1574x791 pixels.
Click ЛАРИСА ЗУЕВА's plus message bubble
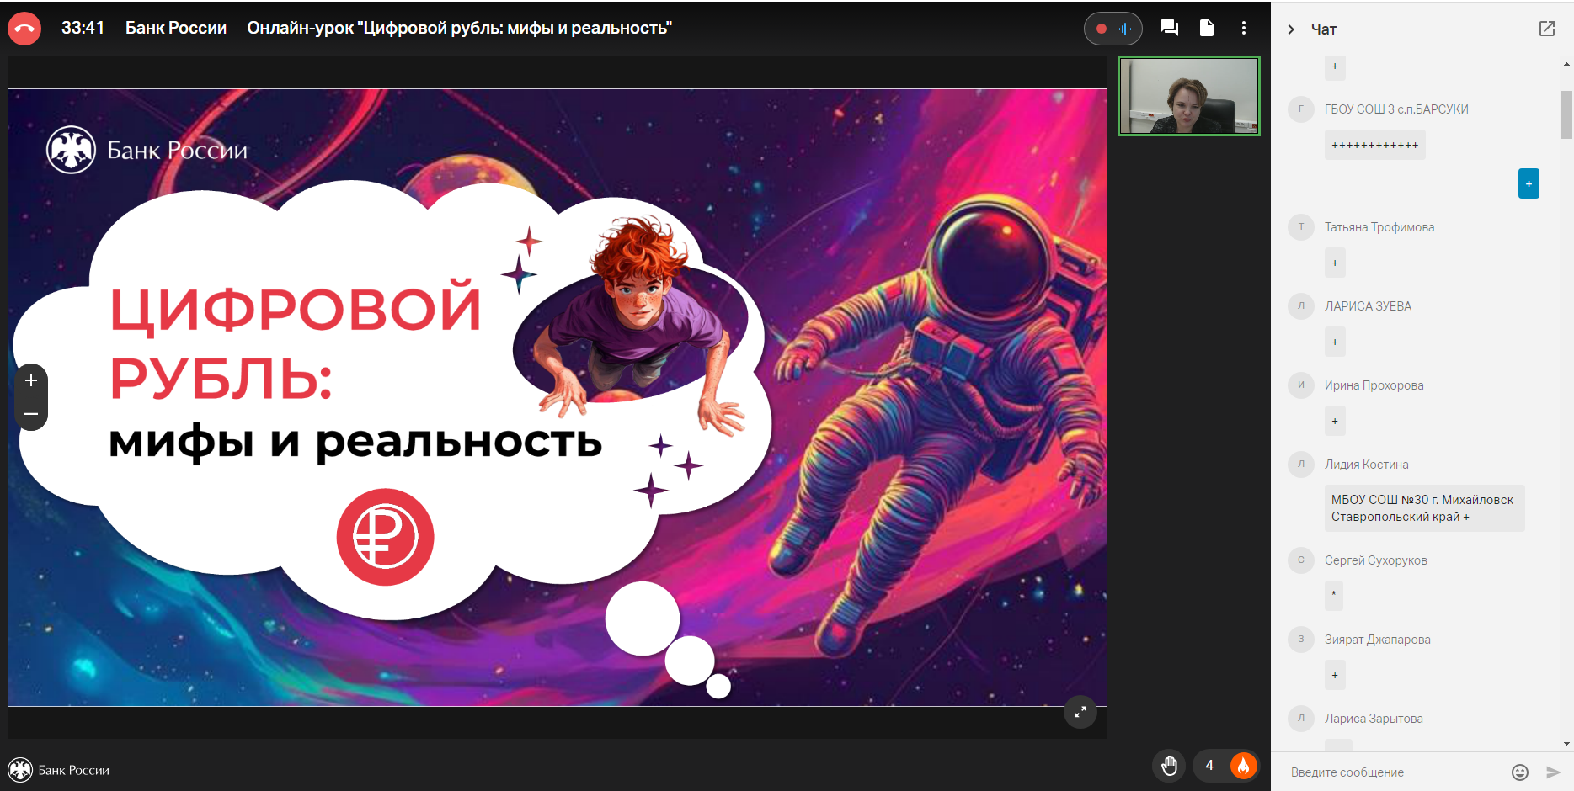pos(1335,342)
